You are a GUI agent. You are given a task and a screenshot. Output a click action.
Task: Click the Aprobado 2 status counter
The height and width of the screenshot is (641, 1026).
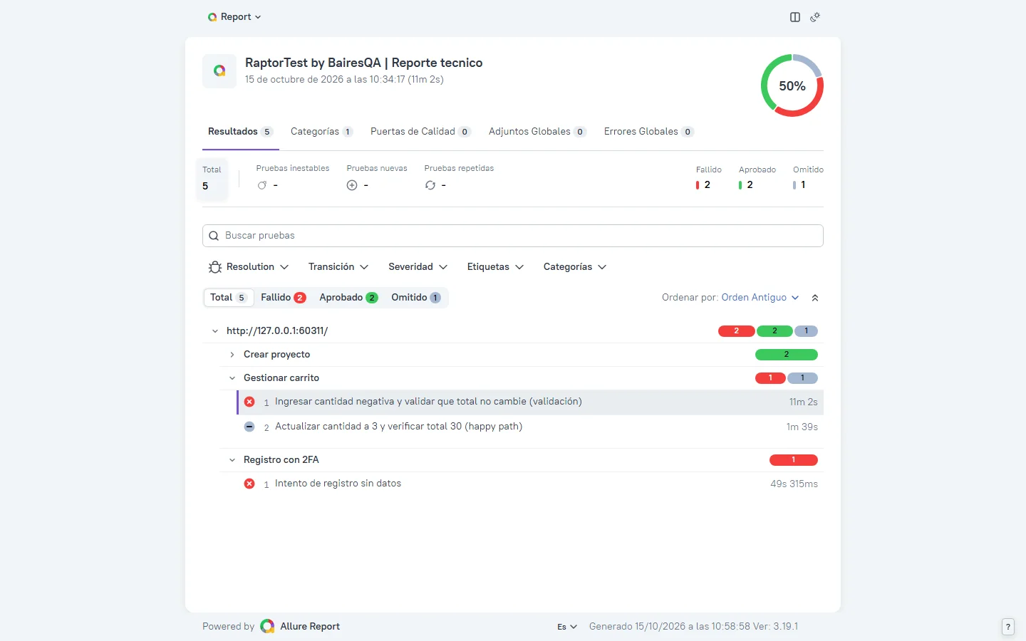pos(757,178)
